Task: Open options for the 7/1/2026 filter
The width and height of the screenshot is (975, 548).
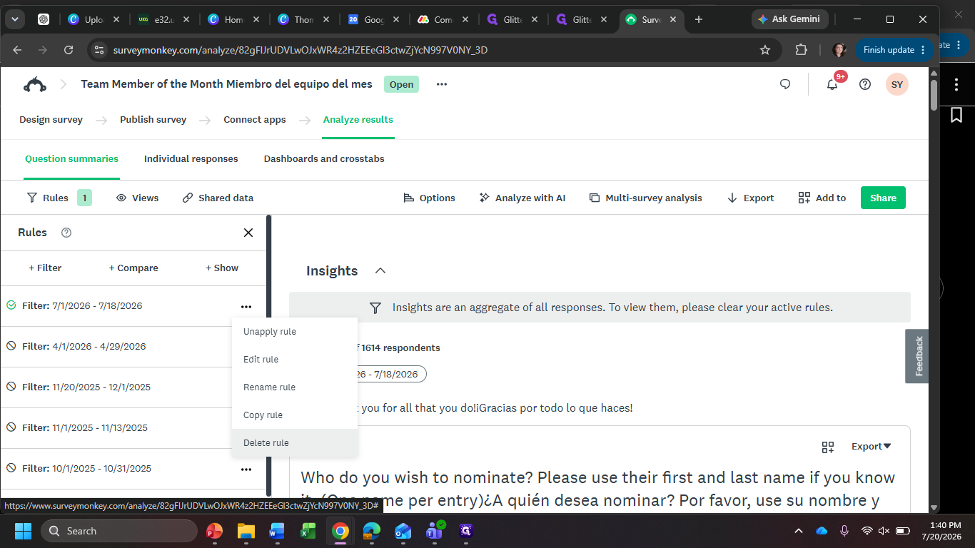Action: point(246,306)
